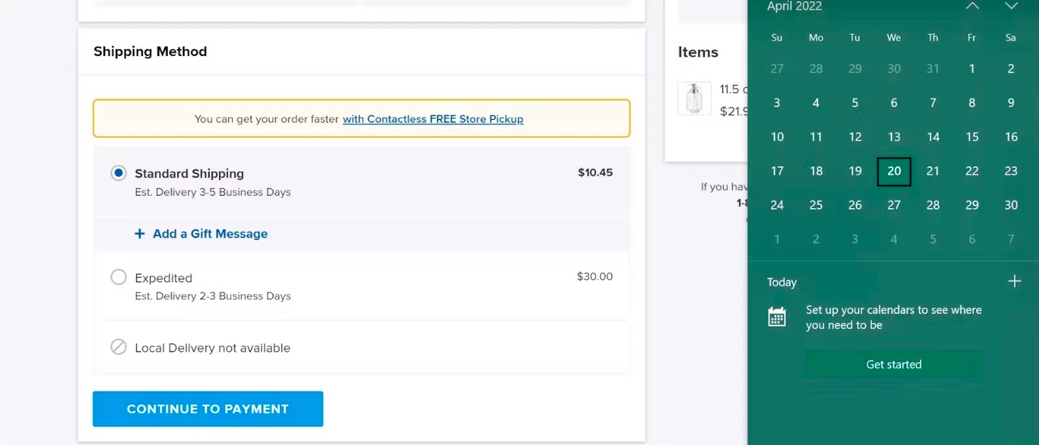Add a new event with plus icon
The width and height of the screenshot is (1039, 445).
coord(1014,282)
